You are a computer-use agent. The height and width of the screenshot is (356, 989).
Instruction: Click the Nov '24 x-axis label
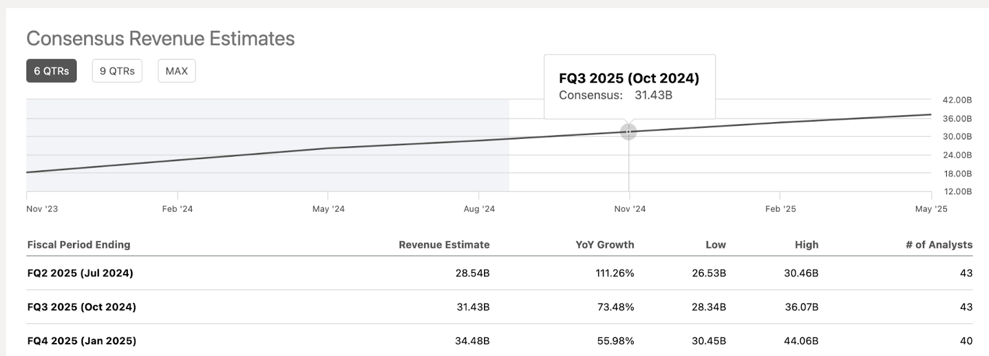[630, 209]
